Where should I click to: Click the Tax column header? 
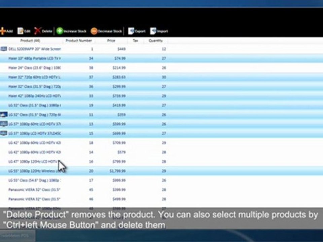(x=135, y=41)
